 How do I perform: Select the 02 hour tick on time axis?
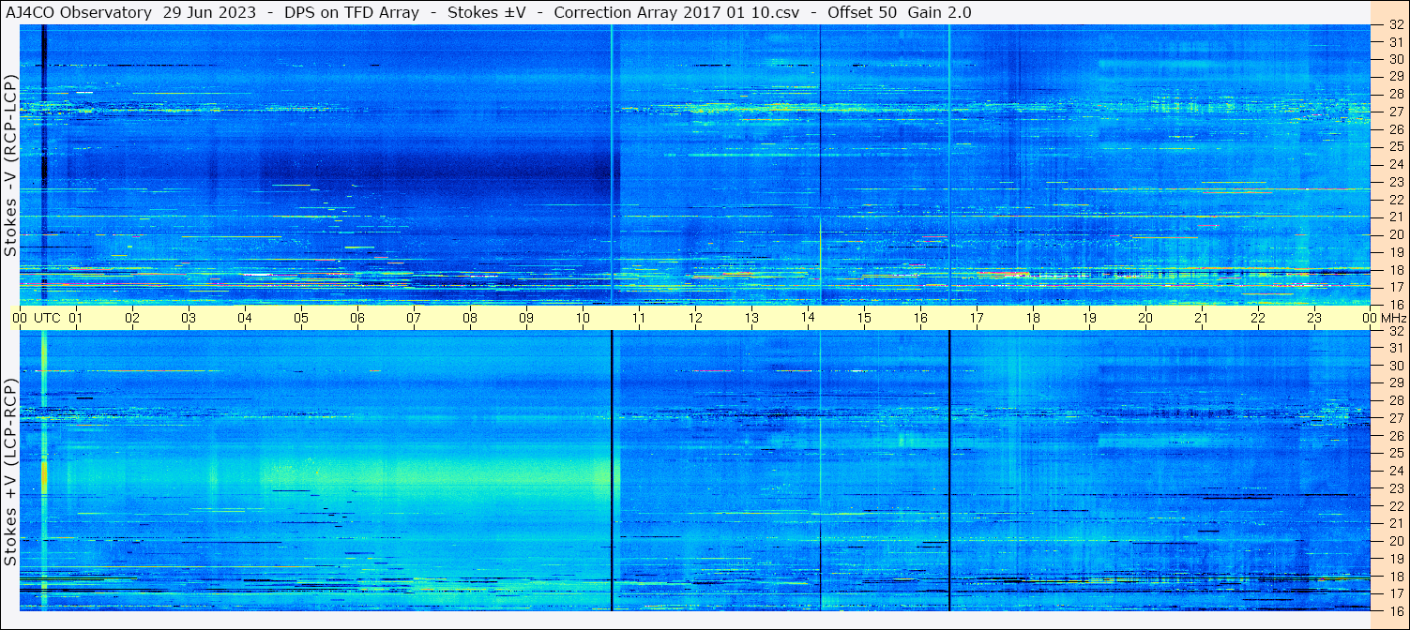tap(132, 318)
